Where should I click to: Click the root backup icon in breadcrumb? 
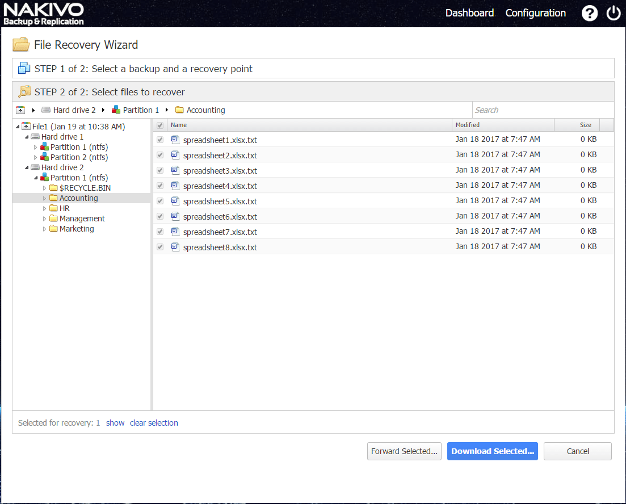(20, 110)
